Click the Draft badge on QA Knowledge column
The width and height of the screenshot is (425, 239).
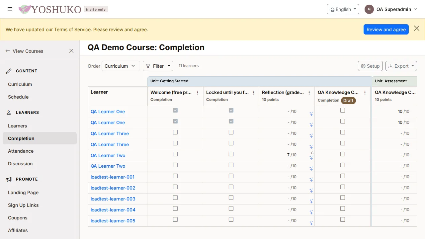click(x=348, y=100)
